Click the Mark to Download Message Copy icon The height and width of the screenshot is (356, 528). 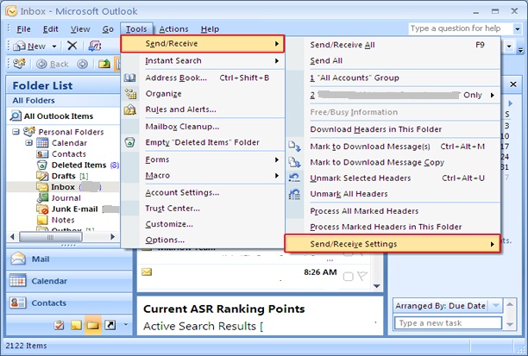pos(294,162)
